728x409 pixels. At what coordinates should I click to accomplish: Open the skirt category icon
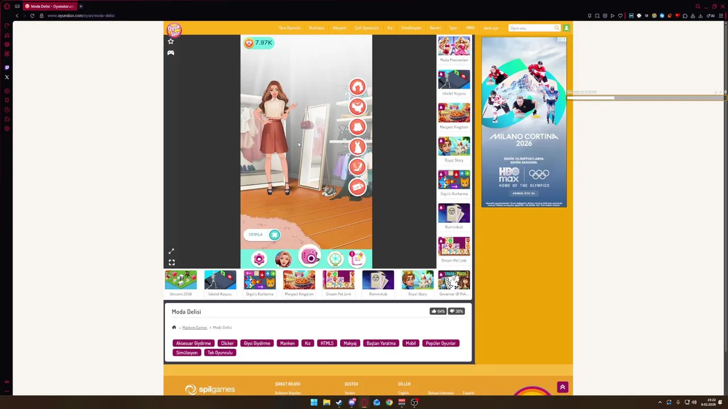tap(357, 127)
